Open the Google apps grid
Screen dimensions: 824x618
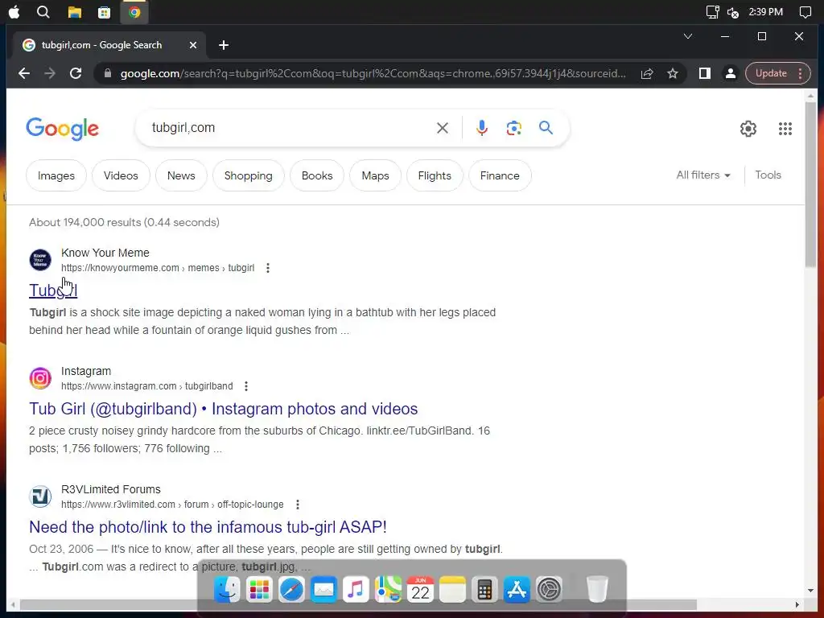pos(785,128)
